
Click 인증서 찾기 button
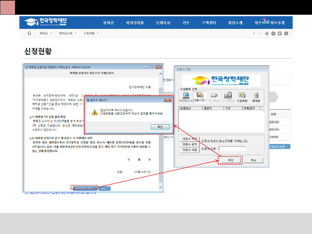(x=190, y=144)
